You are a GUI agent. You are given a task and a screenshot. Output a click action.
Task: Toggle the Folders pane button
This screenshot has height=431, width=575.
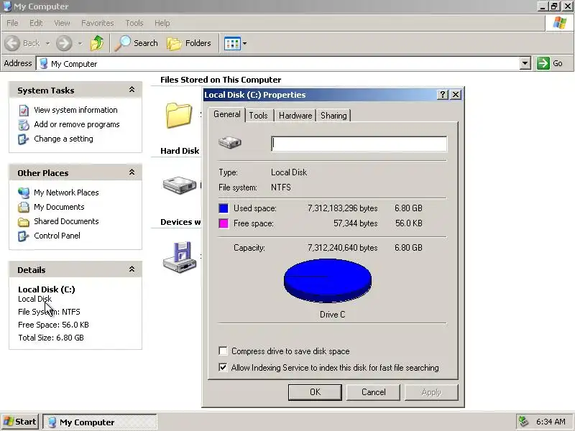189,43
